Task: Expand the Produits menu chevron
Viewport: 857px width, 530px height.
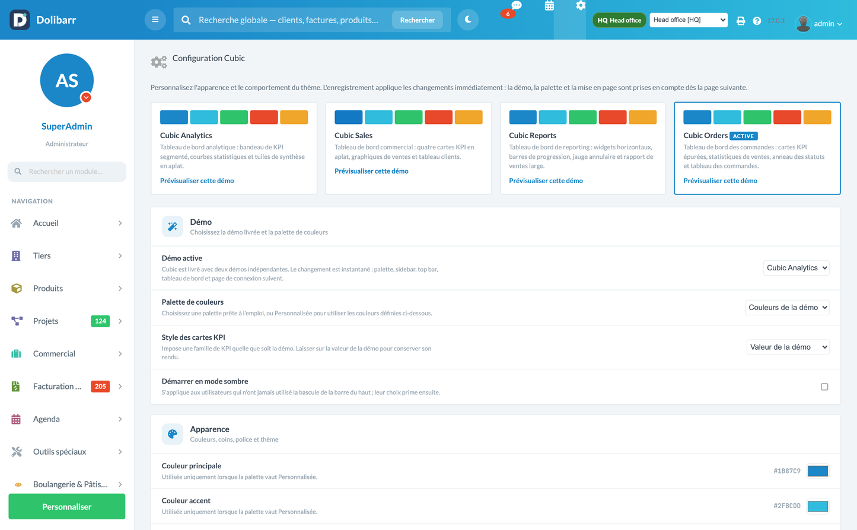Action: (120, 289)
